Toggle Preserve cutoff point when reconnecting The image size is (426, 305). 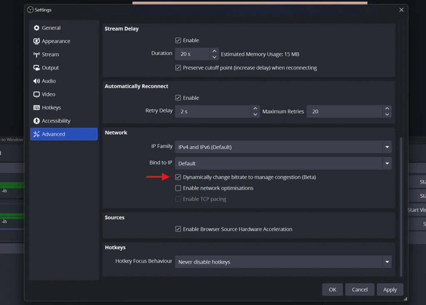pos(178,68)
